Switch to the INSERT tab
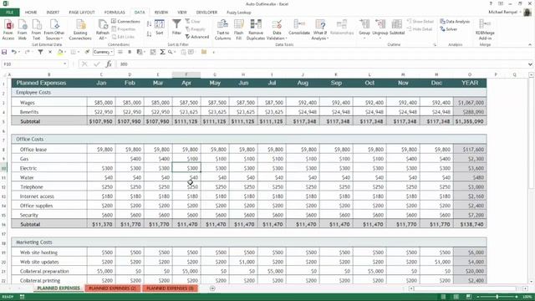 click(x=53, y=13)
